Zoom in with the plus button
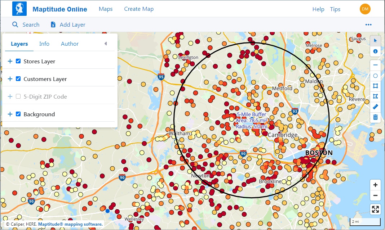 pyautogui.click(x=375, y=185)
